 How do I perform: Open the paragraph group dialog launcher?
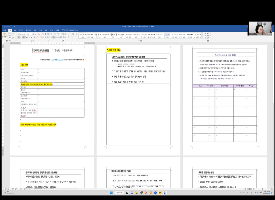click(x=77, y=41)
